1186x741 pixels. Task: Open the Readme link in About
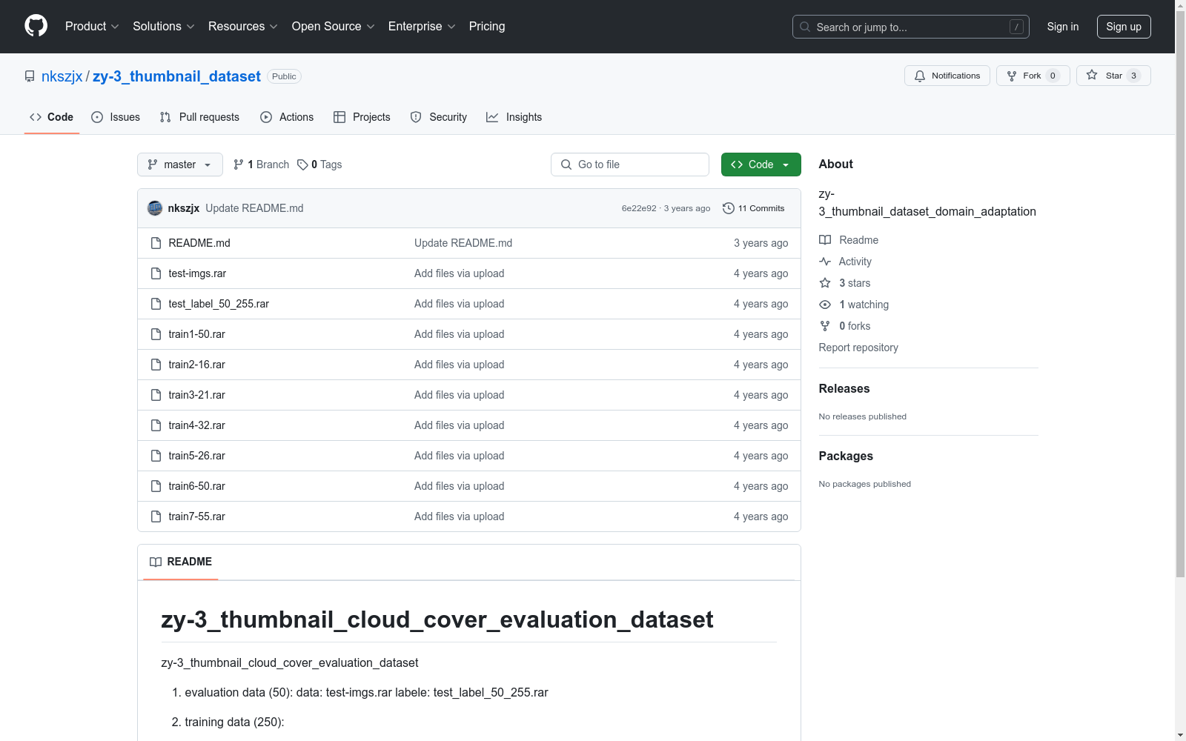pos(849,240)
